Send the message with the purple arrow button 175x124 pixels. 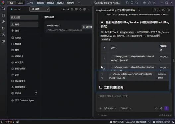[x=166, y=108]
